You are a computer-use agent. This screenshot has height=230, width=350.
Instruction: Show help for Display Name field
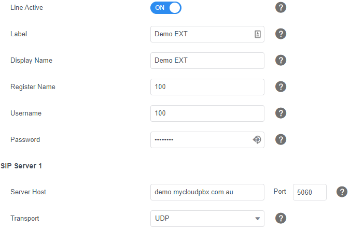(x=281, y=61)
